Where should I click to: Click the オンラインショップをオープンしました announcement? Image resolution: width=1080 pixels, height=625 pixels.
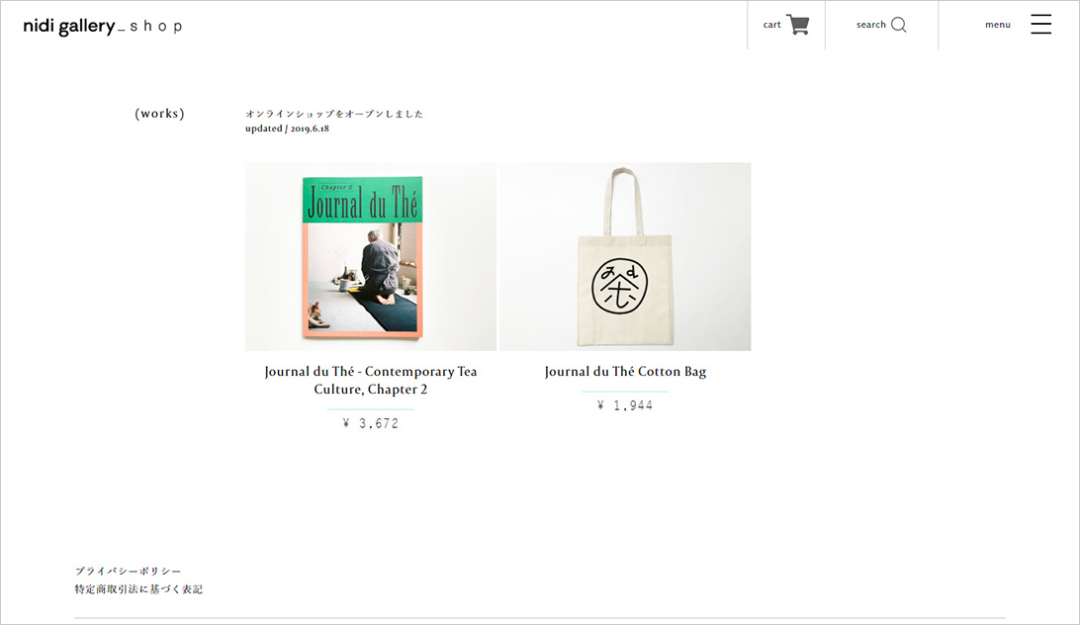click(334, 114)
